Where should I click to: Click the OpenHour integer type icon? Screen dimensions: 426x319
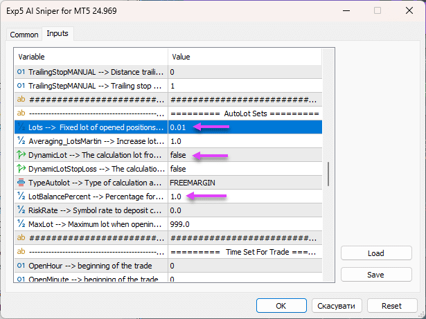tap(21, 266)
